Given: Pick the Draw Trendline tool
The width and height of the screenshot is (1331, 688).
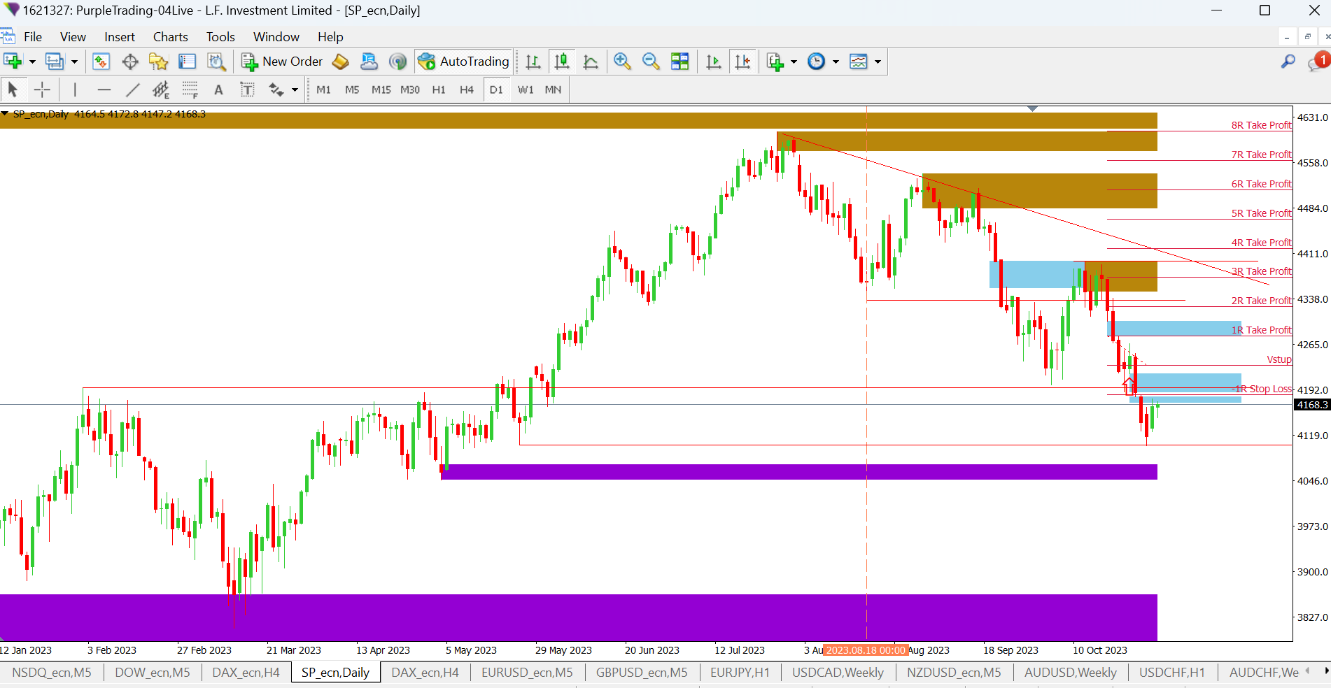Looking at the screenshot, I should (x=132, y=89).
